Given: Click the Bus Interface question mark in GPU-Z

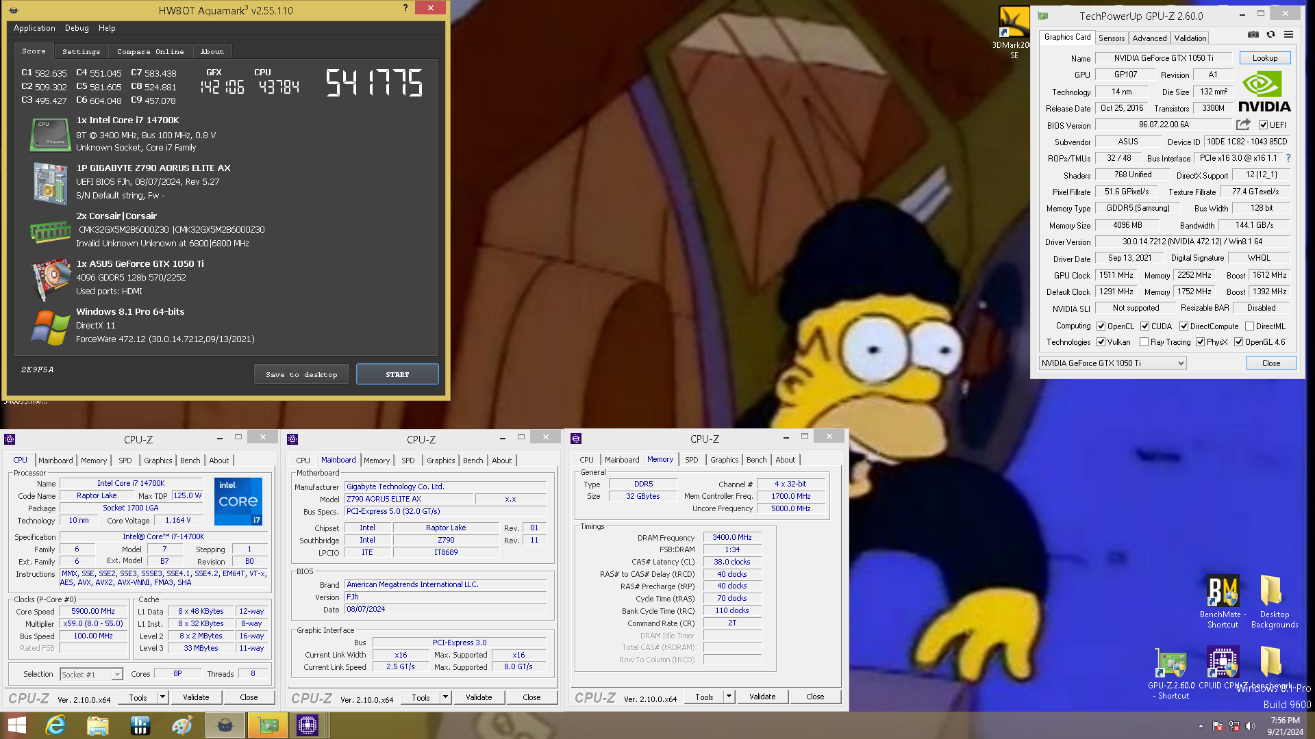Looking at the screenshot, I should [1288, 158].
